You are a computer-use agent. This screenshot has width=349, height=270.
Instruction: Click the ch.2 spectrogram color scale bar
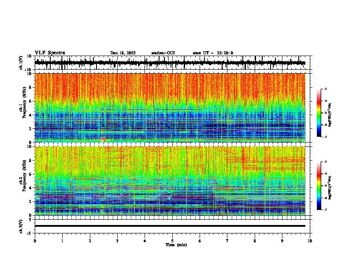[x=319, y=186]
